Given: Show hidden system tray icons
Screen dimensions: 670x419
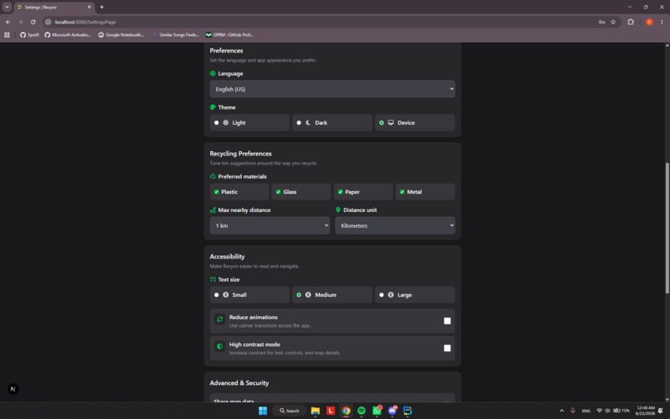Looking at the screenshot, I should [x=561, y=411].
